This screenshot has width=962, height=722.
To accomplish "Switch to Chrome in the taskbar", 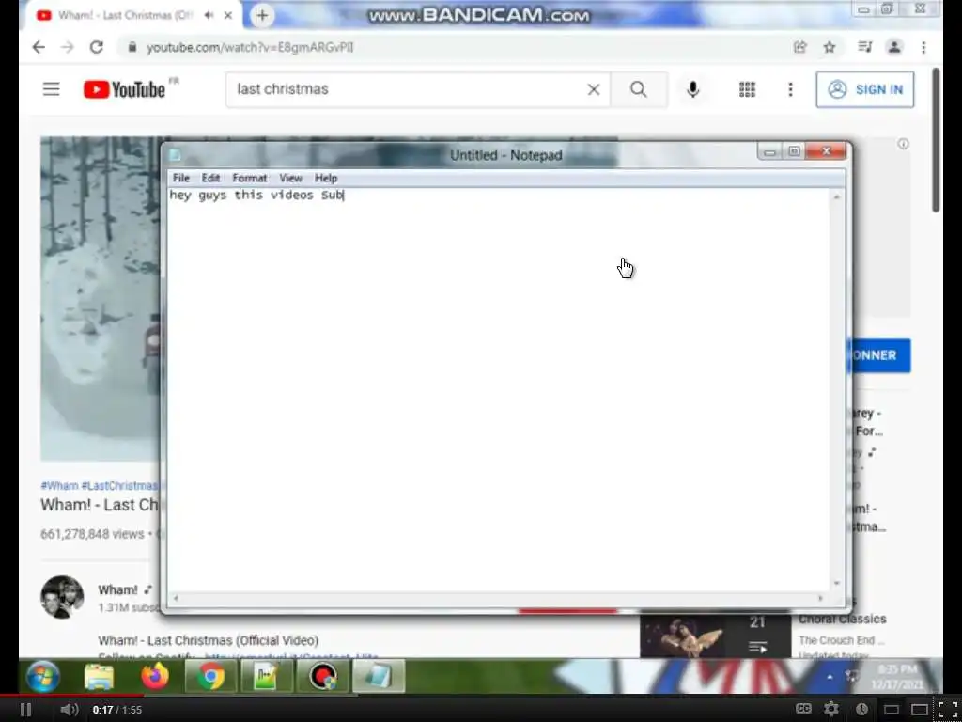I will pos(210,676).
